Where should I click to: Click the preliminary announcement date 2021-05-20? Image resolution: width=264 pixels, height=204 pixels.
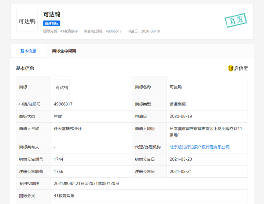coord(181,159)
